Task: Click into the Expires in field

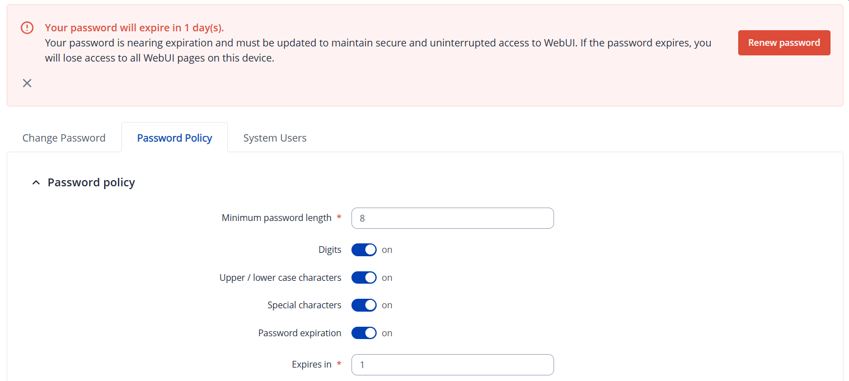Action: point(452,365)
